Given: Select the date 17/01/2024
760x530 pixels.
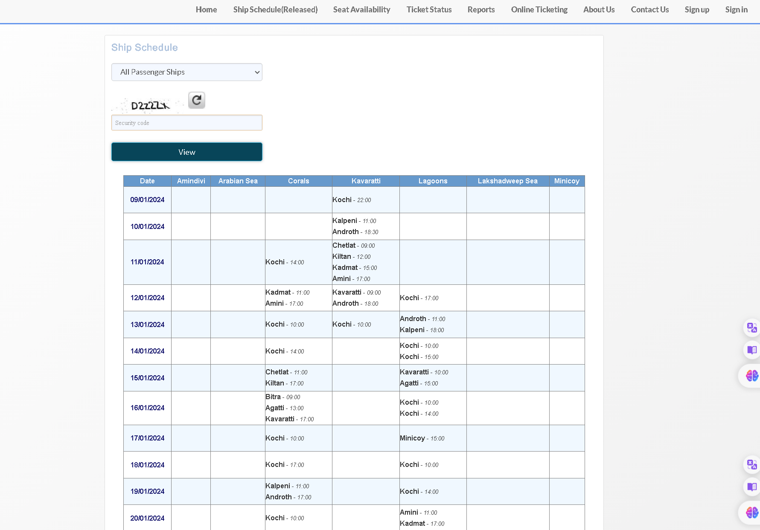Looking at the screenshot, I should [x=147, y=438].
